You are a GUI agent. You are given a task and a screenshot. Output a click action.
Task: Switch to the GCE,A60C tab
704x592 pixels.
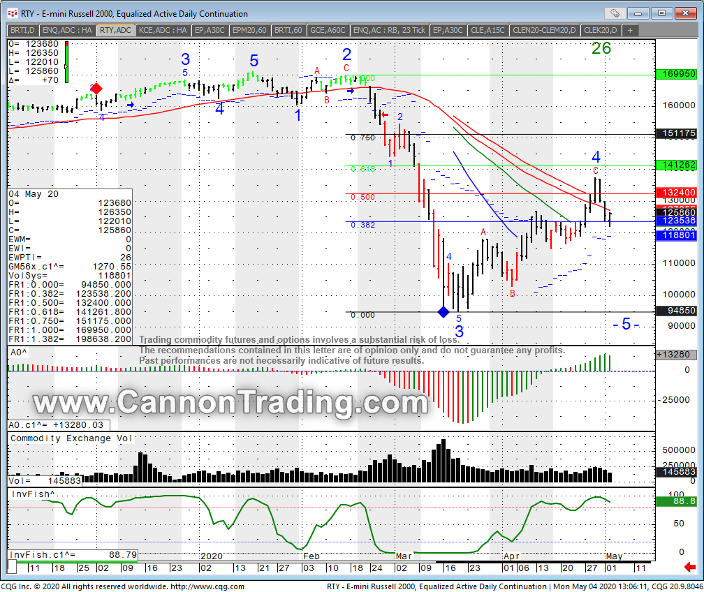click(328, 30)
